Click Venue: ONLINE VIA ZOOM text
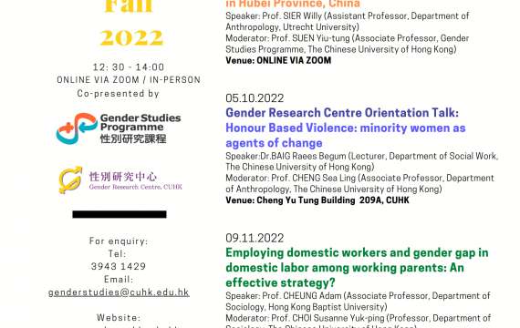Image resolution: width=520 pixels, height=328 pixels. pyautogui.click(x=278, y=60)
